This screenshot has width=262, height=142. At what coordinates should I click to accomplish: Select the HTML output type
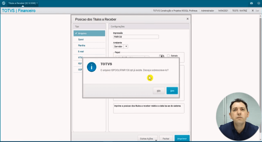80,57
